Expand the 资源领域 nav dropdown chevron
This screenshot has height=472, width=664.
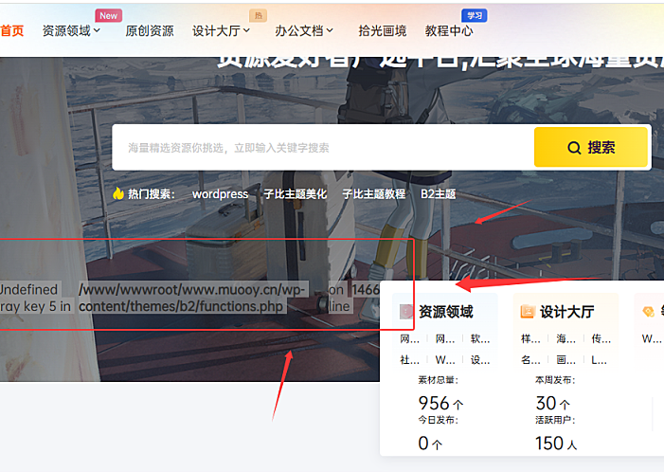pos(97,30)
